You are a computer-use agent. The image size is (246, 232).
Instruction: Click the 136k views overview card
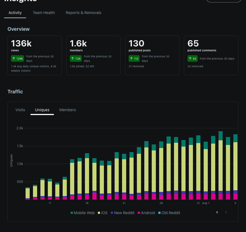pyautogui.click(x=35, y=55)
